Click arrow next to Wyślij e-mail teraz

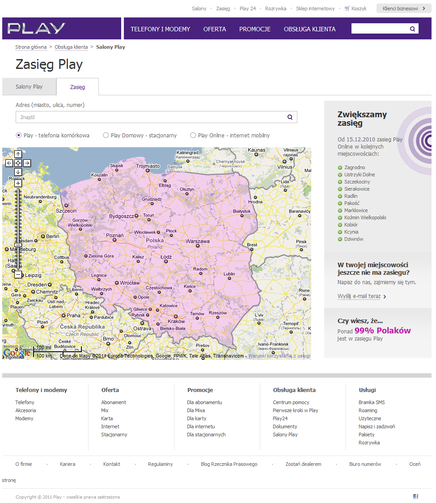pos(385,297)
